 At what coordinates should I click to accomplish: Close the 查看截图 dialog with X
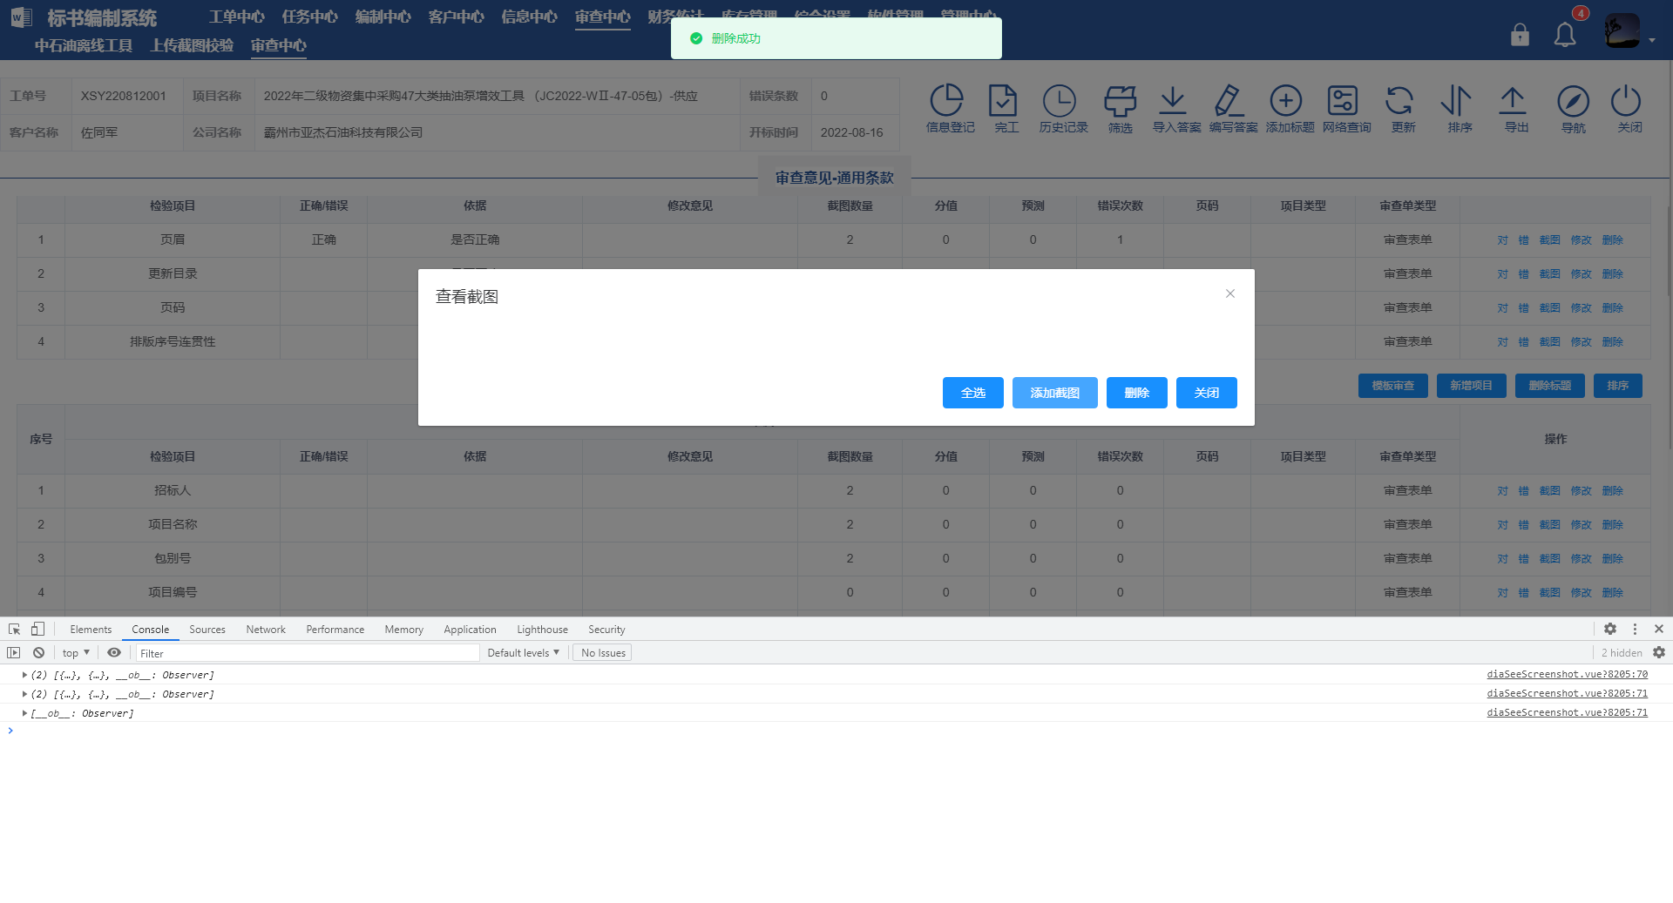(1230, 293)
